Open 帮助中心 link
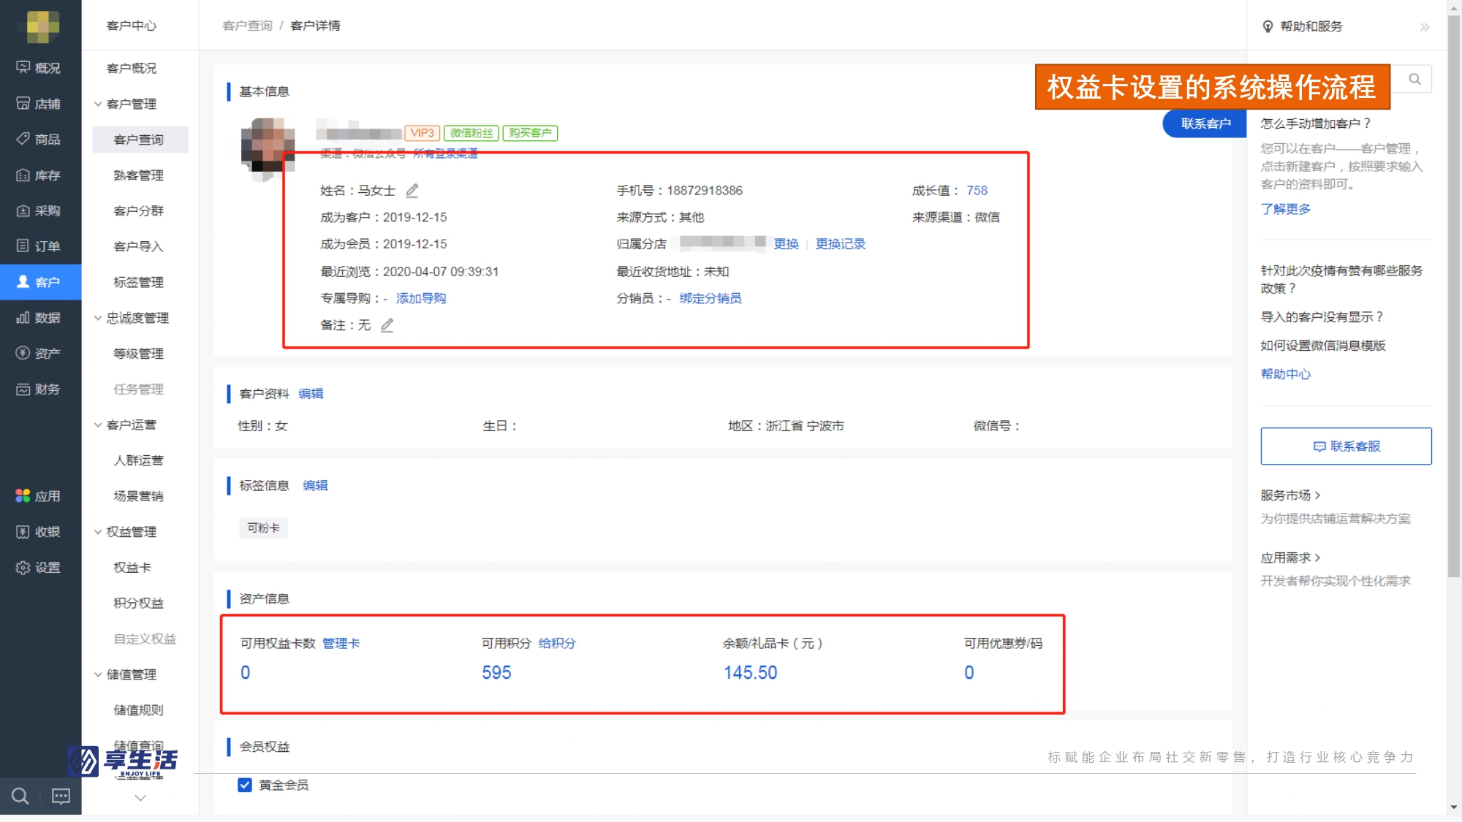Viewport: 1462px width, 822px height. tap(1285, 374)
